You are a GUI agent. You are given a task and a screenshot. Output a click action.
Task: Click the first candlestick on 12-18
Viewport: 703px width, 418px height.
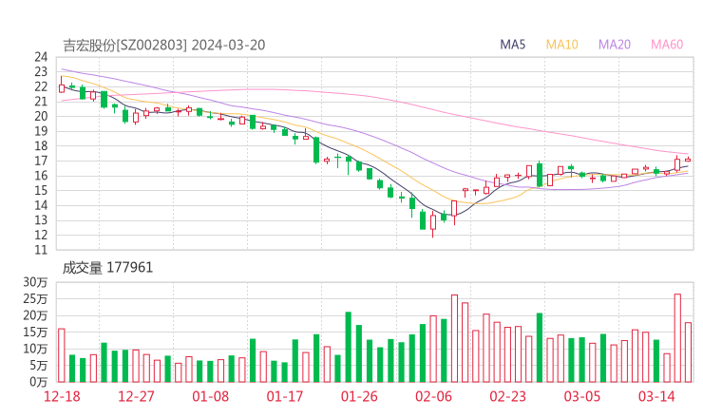click(x=62, y=85)
